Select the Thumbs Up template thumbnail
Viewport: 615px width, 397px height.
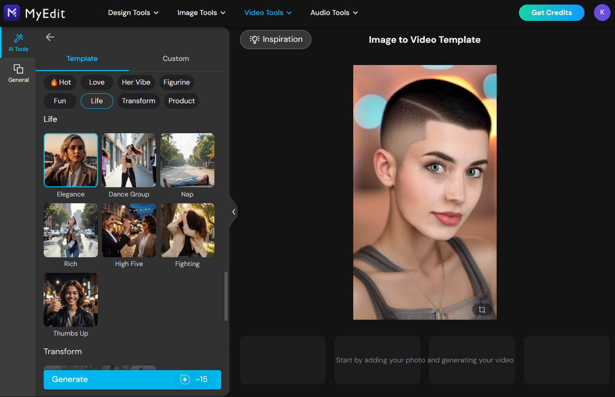(71, 300)
